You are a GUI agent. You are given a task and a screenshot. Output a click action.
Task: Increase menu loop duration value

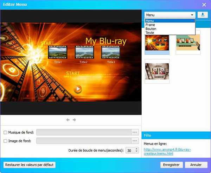(x=136, y=148)
